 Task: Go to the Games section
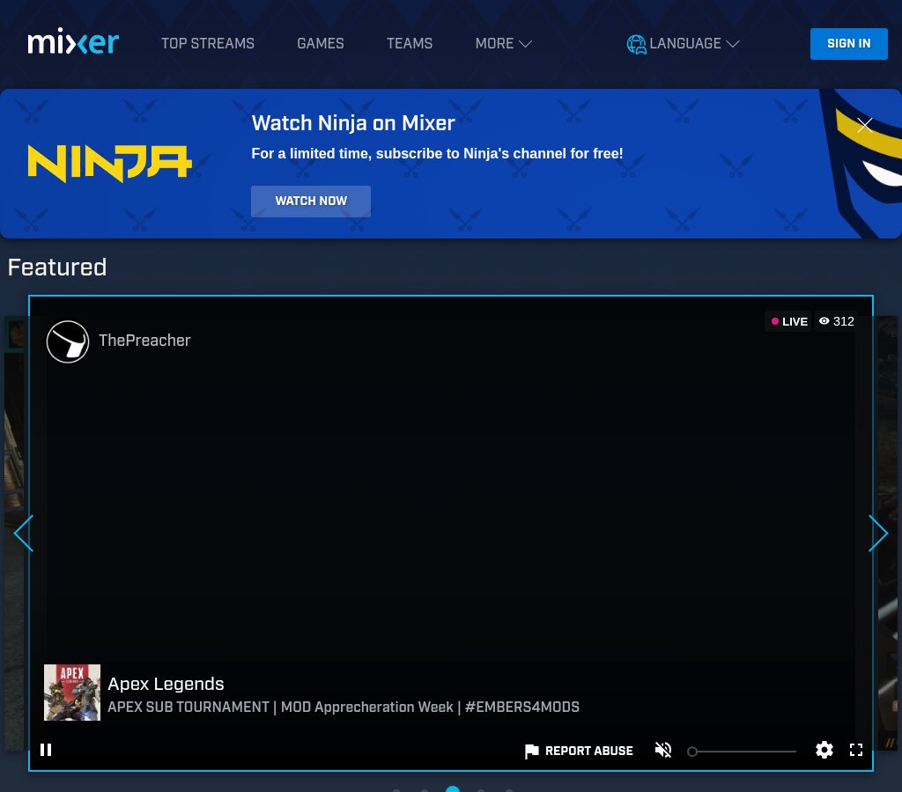pos(321,44)
